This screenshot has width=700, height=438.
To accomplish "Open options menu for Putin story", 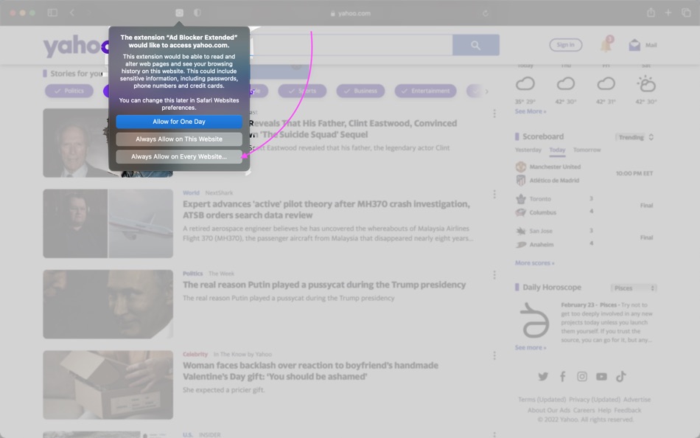I will 494,275.
